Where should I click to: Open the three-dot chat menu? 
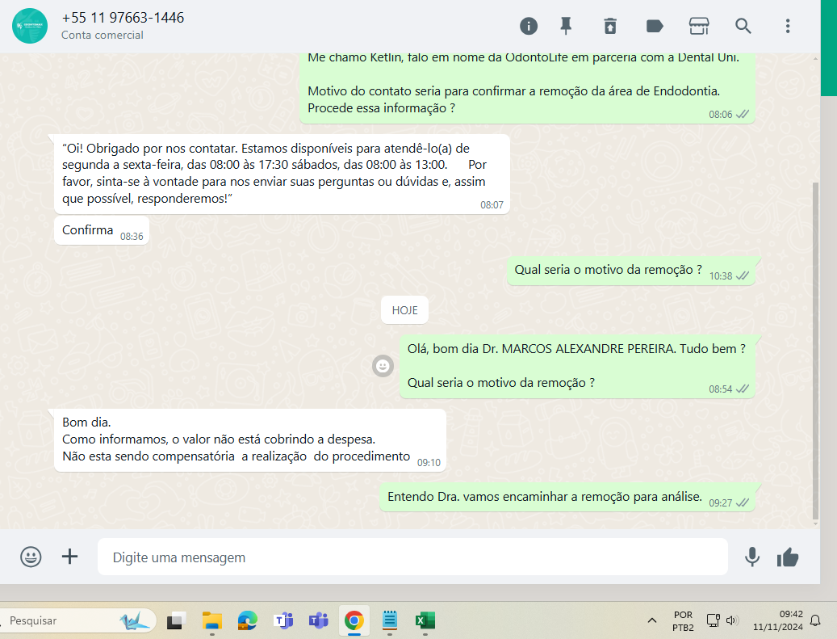[787, 26]
